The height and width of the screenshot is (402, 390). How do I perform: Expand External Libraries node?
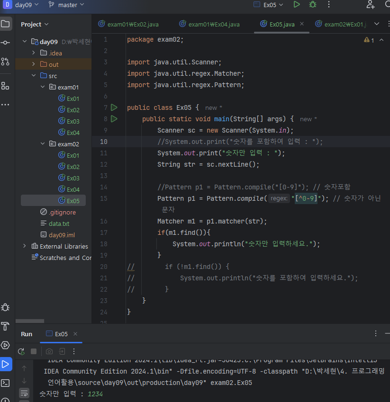[24, 246]
